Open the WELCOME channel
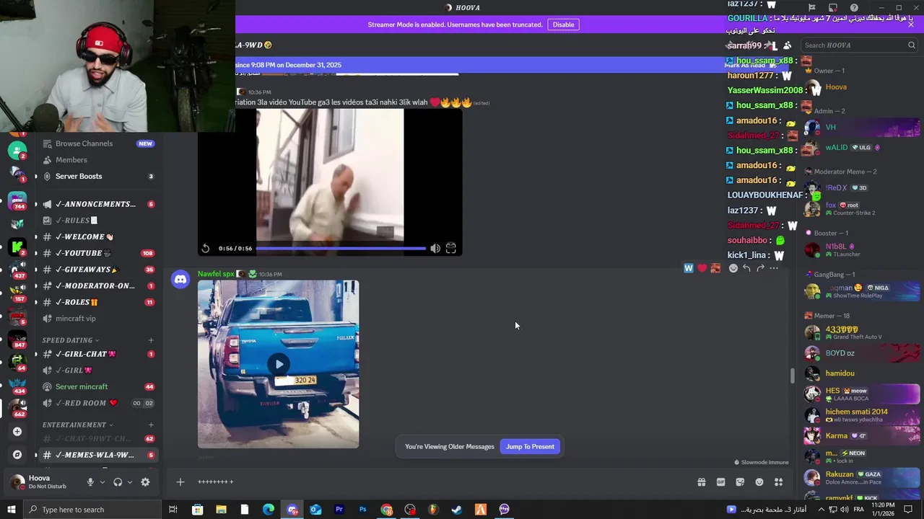The height and width of the screenshot is (519, 924). point(84,236)
